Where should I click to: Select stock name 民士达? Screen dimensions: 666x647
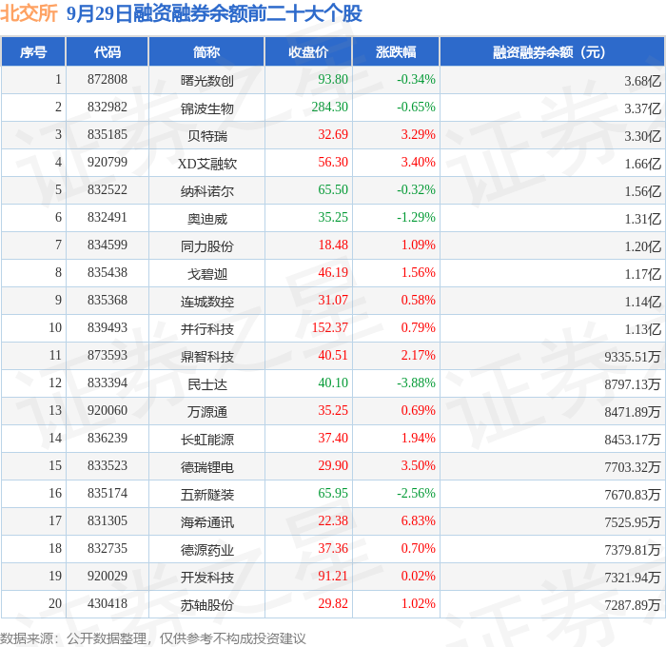point(207,384)
